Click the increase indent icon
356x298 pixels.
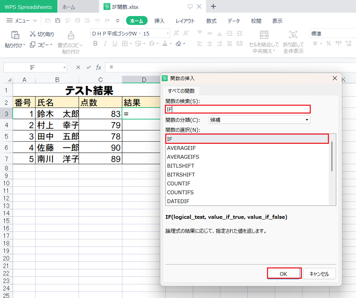240,33
